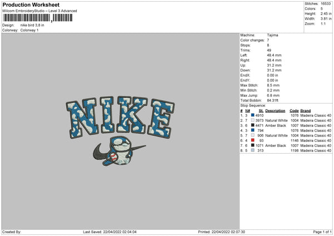The image size is (334, 236).
Task: Click the Down value '31.2 mm'
Action: click(x=274, y=70)
